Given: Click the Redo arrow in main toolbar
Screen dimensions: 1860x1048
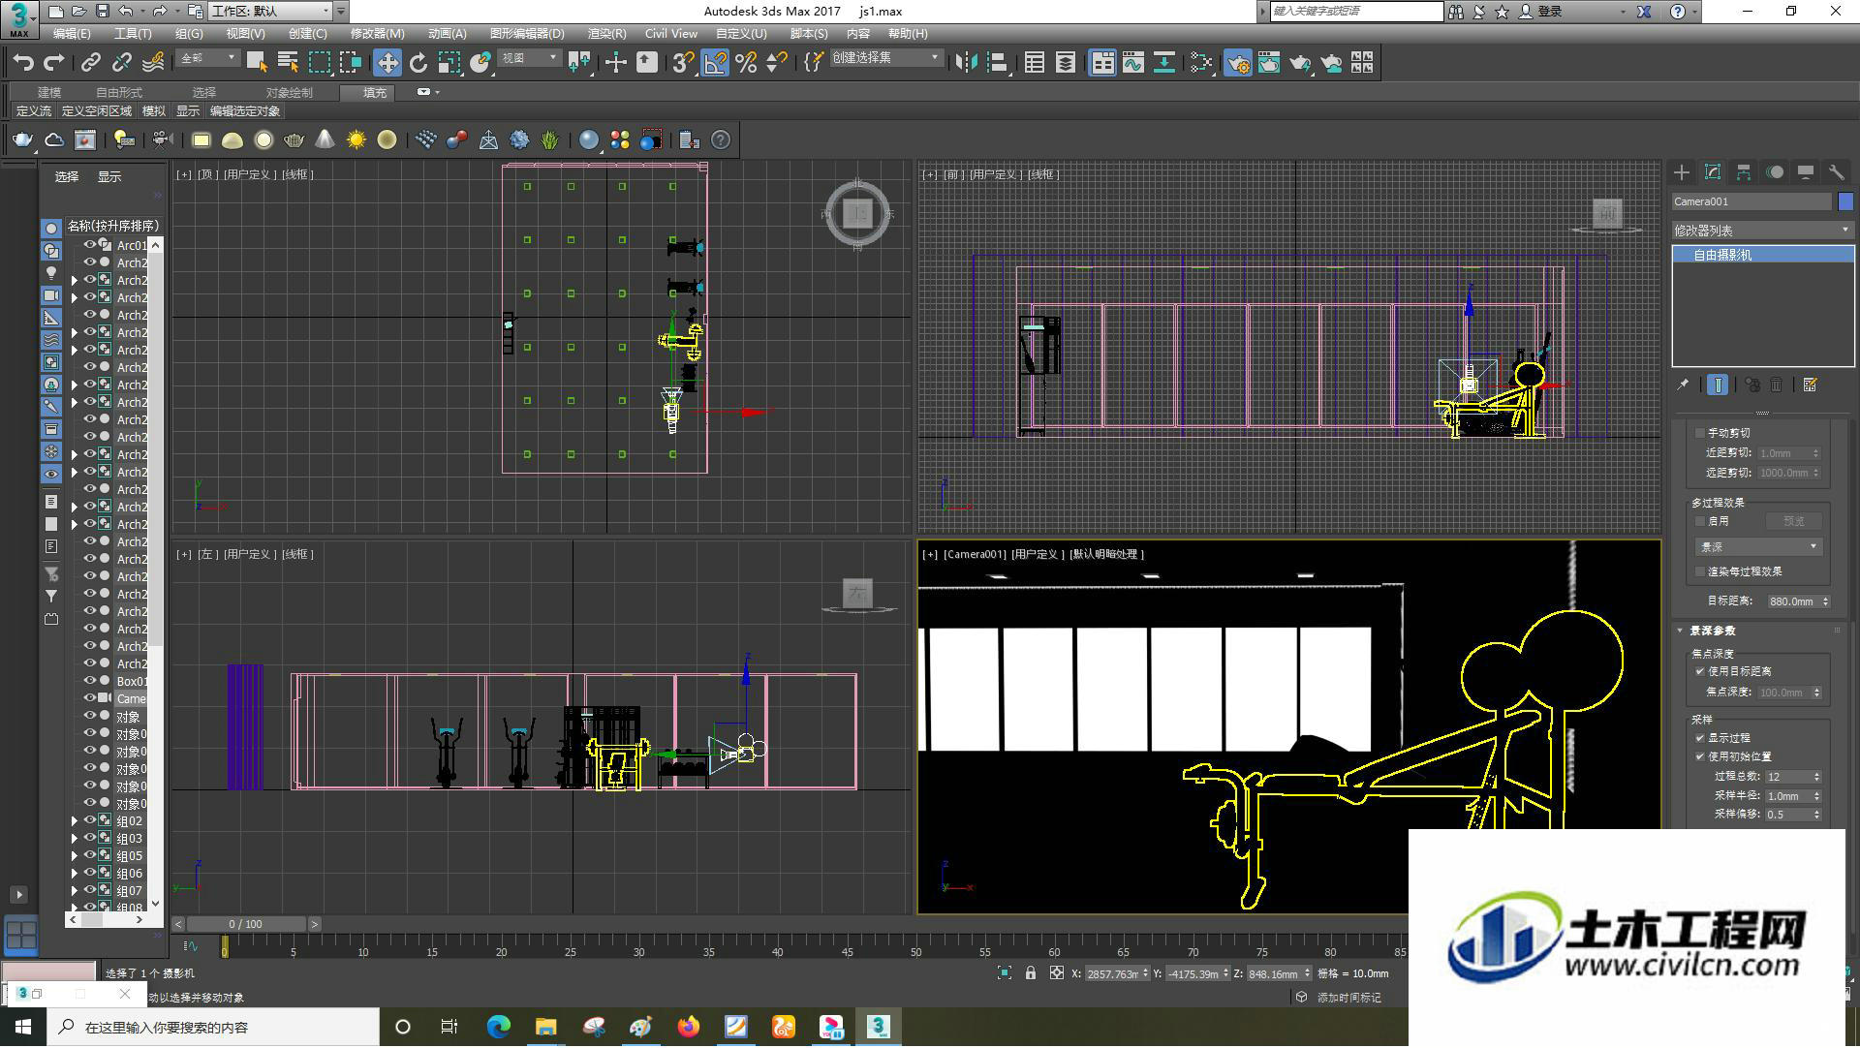Looking at the screenshot, I should (54, 63).
